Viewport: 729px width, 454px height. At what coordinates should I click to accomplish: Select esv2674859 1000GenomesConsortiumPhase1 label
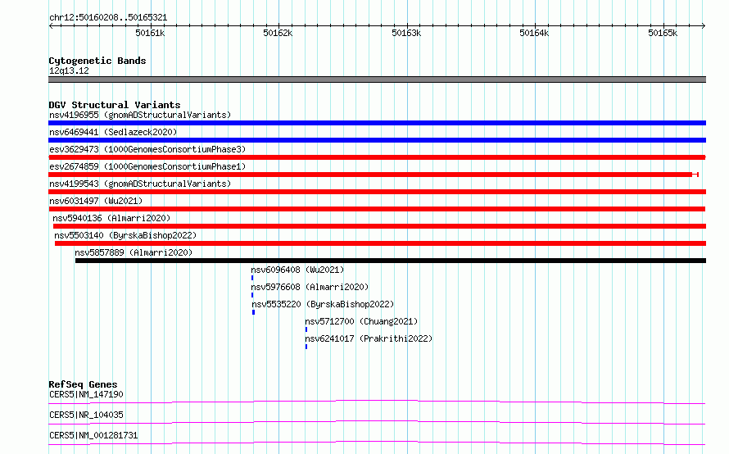point(147,166)
